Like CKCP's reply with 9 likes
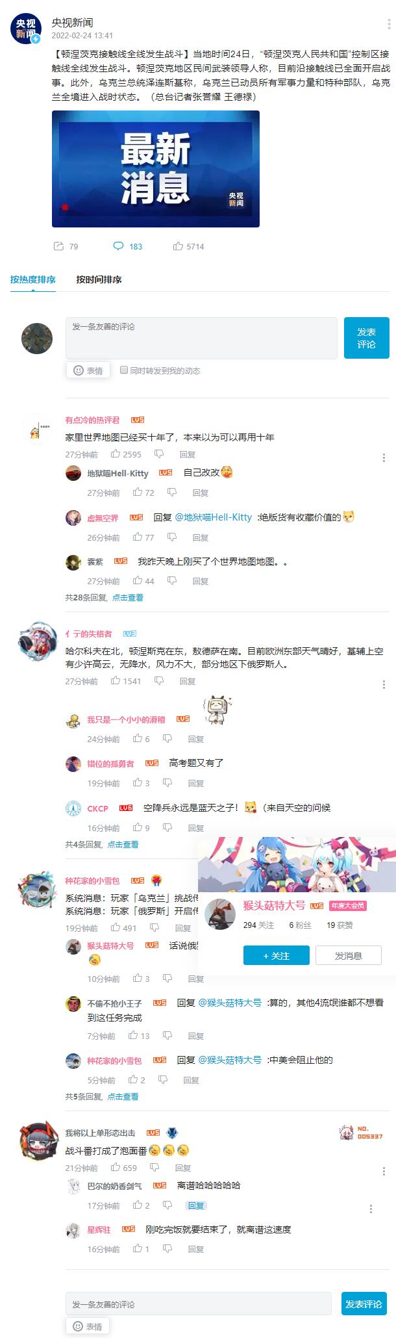This screenshot has width=396, height=1338. tap(138, 828)
